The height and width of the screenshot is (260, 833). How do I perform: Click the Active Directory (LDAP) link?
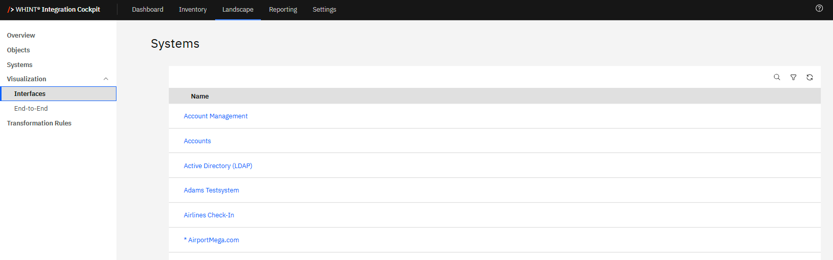pyautogui.click(x=218, y=166)
